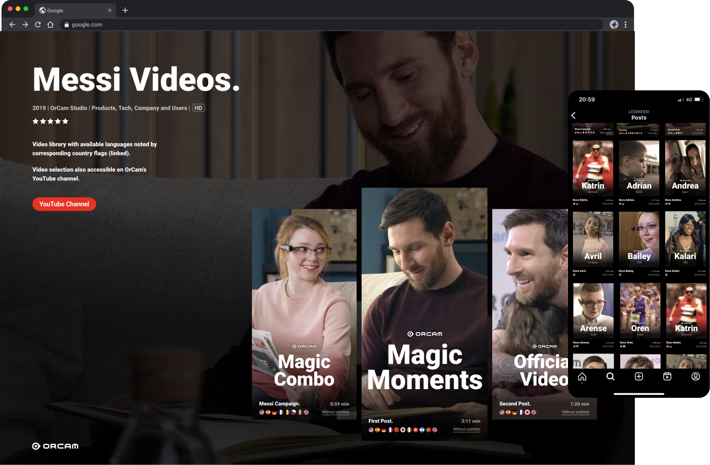Viewport: 710px width, 465px height.
Task: Open the Arense post on phone
Action: click(x=593, y=311)
